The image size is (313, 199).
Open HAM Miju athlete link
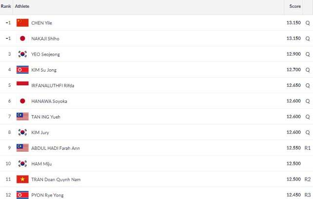(42, 164)
